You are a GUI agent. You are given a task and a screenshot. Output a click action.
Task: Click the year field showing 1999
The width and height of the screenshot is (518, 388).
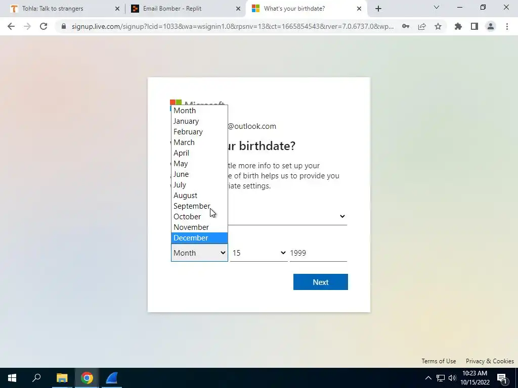(318, 253)
